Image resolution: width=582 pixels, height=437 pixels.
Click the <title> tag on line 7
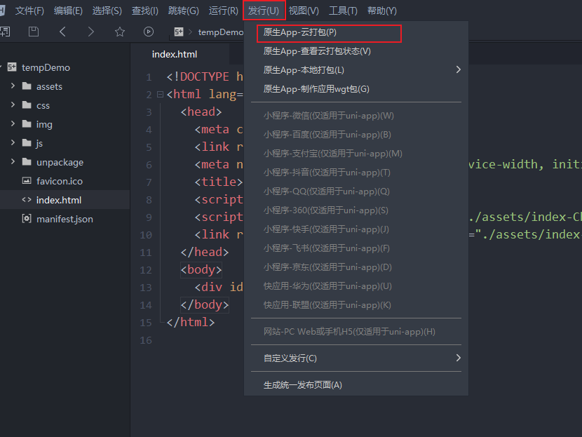tap(219, 182)
